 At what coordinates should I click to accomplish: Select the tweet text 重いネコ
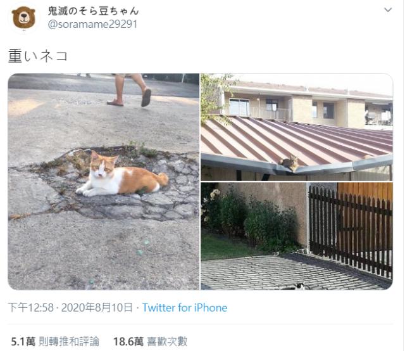tap(38, 56)
